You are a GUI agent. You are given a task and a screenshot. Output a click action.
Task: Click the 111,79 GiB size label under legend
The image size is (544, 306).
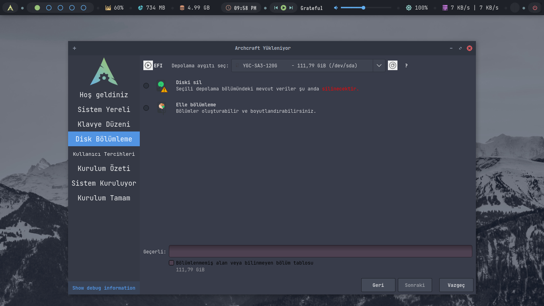(x=190, y=270)
